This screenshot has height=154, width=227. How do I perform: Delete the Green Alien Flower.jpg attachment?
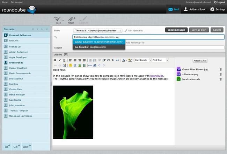click(221, 69)
